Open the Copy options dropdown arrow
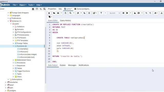Viewport: 164px width, 92px height. pyautogui.click(x=81, y=13)
